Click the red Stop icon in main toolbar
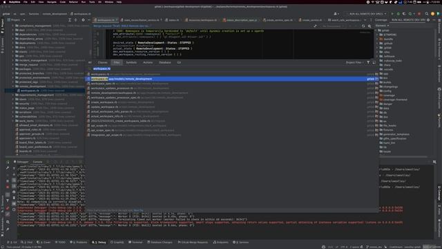The width and height of the screenshot is (442, 249). 419,14
